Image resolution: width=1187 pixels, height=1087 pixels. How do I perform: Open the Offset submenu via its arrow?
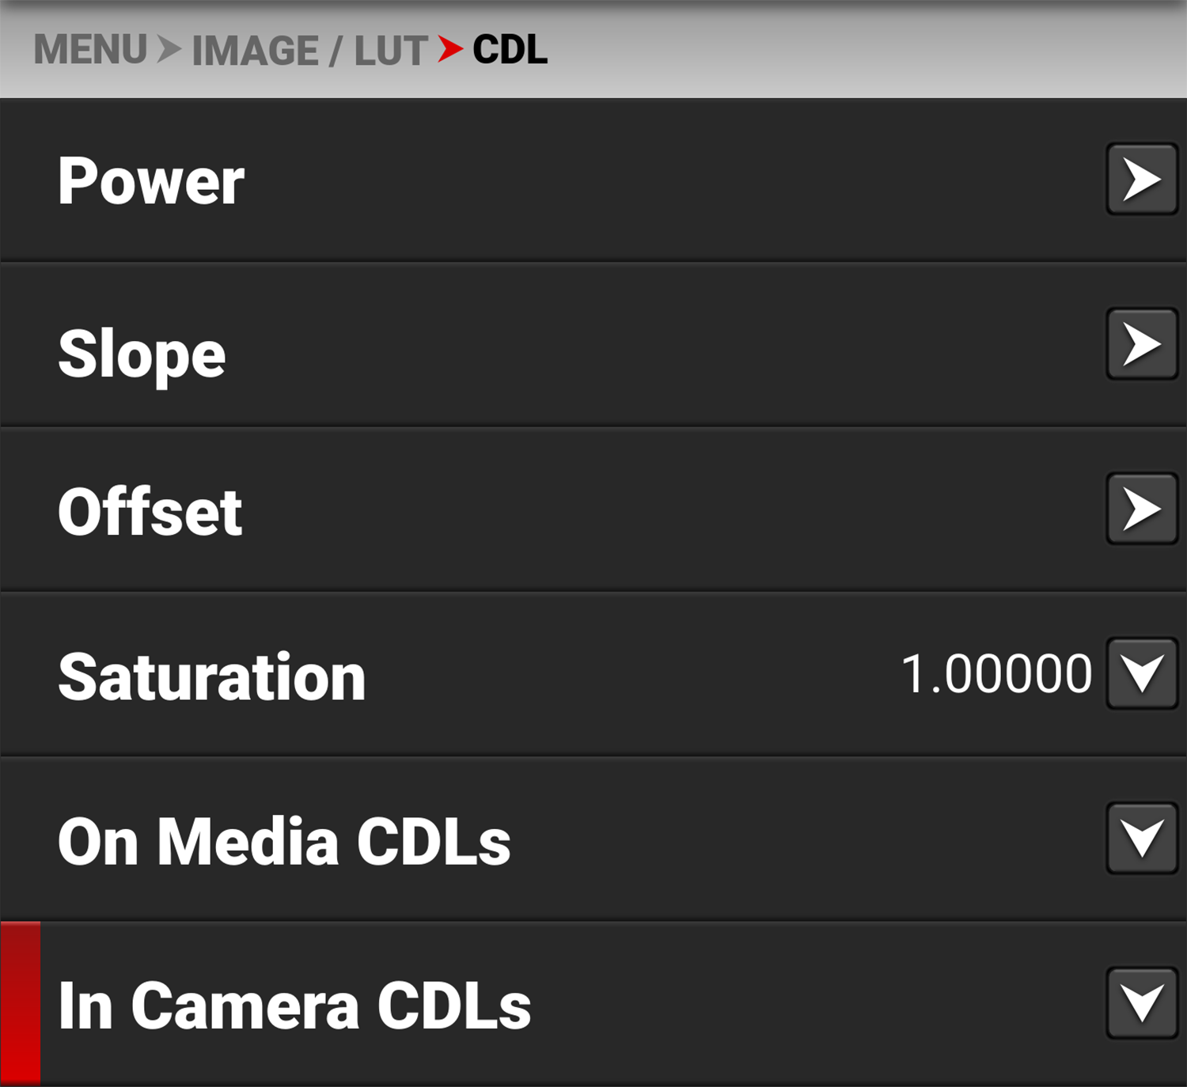pyautogui.click(x=1140, y=510)
